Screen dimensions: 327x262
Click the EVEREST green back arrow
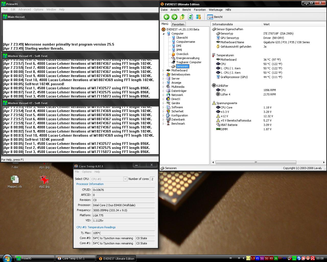(x=166, y=17)
